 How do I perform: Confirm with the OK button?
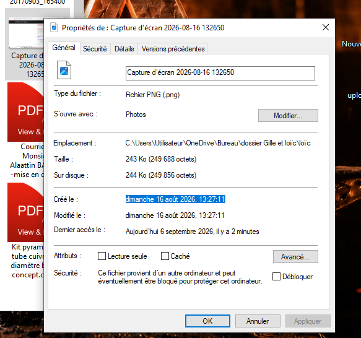207,321
